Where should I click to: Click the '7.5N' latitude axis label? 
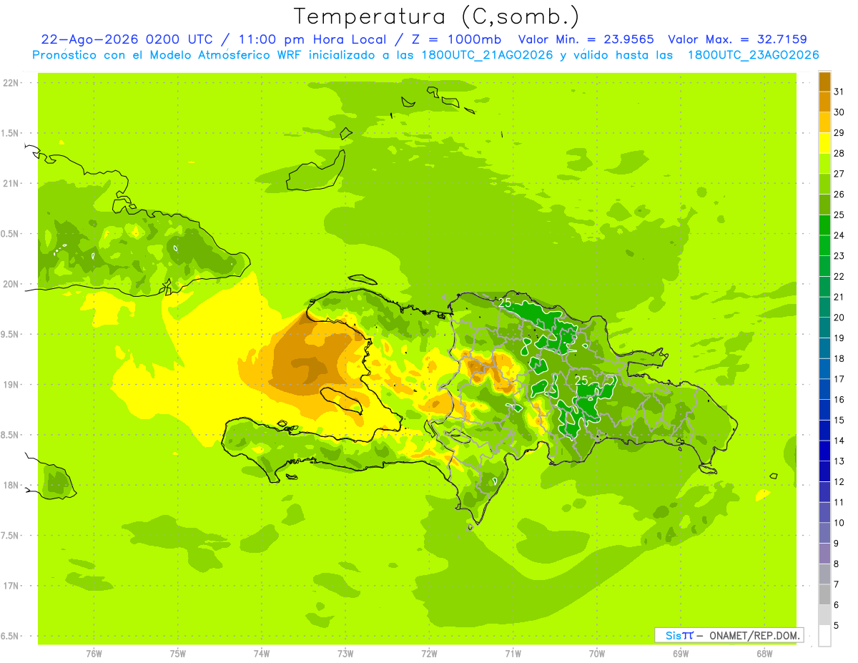[11, 536]
